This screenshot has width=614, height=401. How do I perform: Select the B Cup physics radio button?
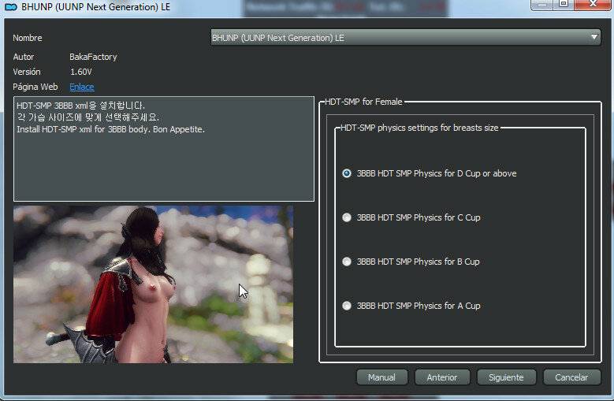[347, 262]
